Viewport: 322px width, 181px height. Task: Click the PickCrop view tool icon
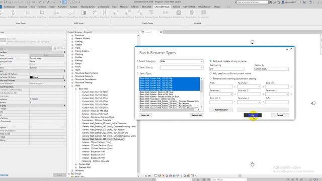pyautogui.click(x=42, y=13)
